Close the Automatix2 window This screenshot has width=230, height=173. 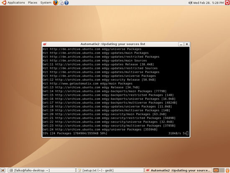(x=187, y=44)
